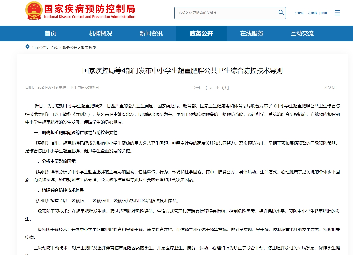Open the 在线服务 navigation tab
Viewport: 353px width, 255px height.
[x=252, y=34]
